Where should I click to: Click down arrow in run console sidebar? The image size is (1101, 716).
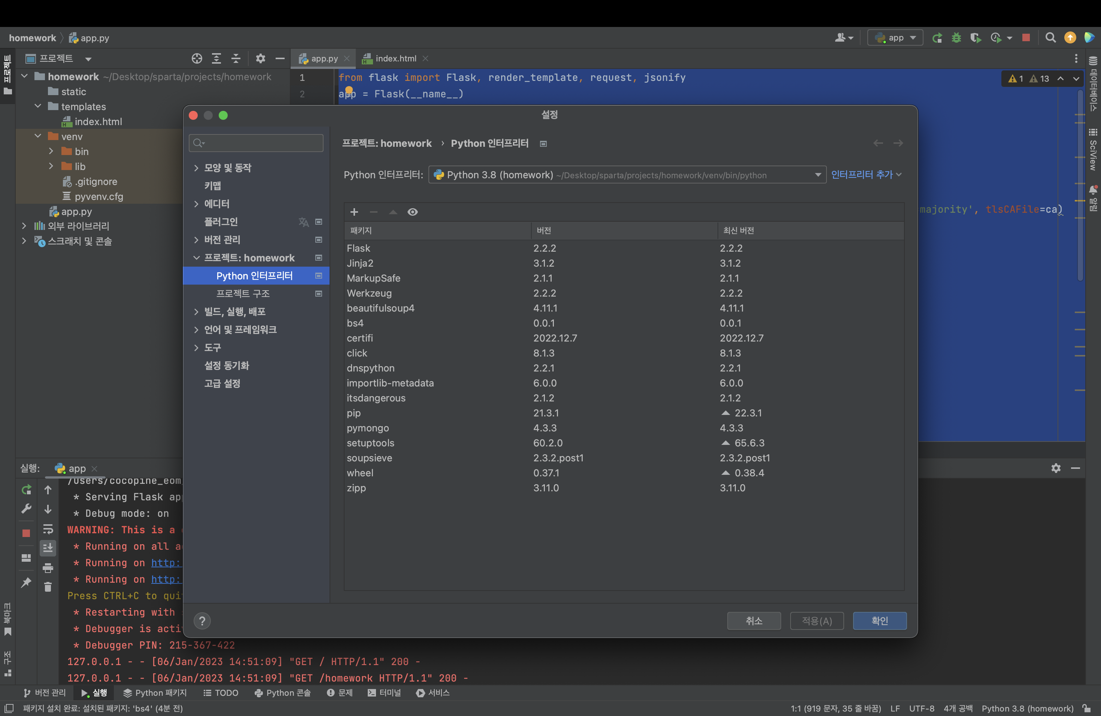(x=48, y=509)
